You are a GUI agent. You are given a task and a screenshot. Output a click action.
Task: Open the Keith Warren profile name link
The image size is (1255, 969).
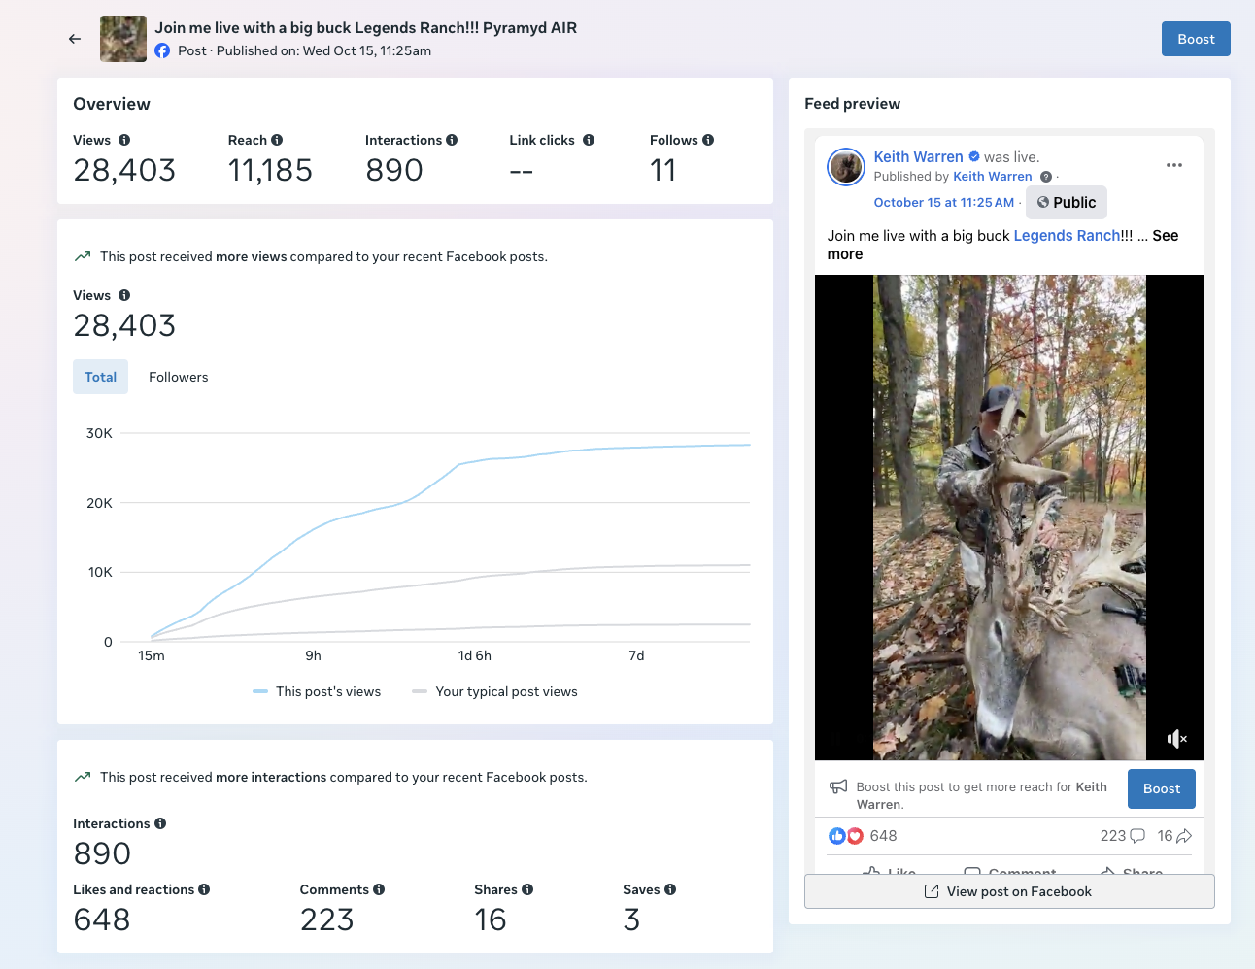(x=918, y=157)
